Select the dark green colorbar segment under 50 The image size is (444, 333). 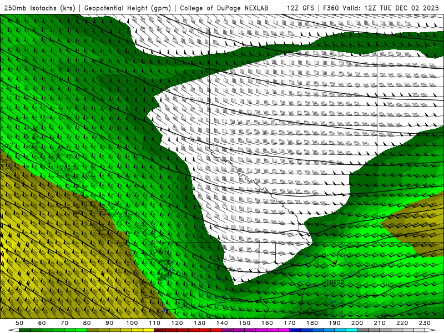tap(25, 330)
